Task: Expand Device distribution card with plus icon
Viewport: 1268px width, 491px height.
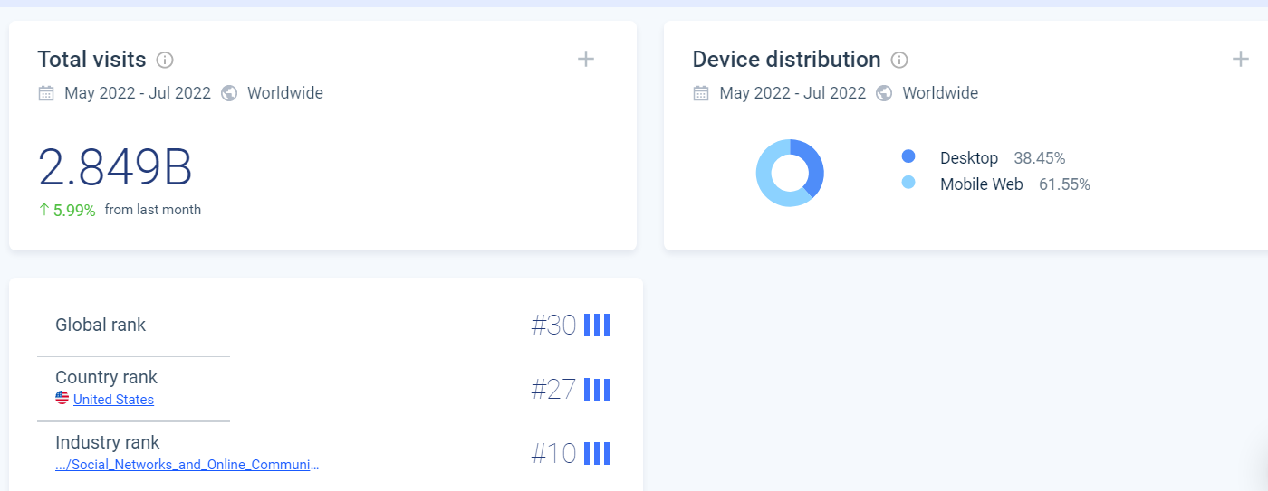Action: click(1241, 59)
